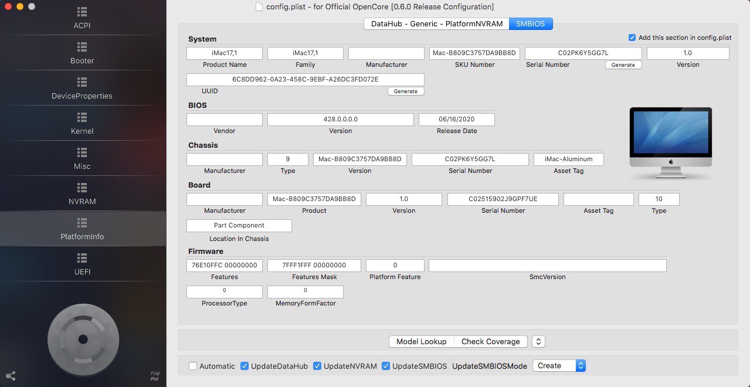This screenshot has width=750, height=387.
Task: Edit the Board Type field
Action: tap(659, 199)
